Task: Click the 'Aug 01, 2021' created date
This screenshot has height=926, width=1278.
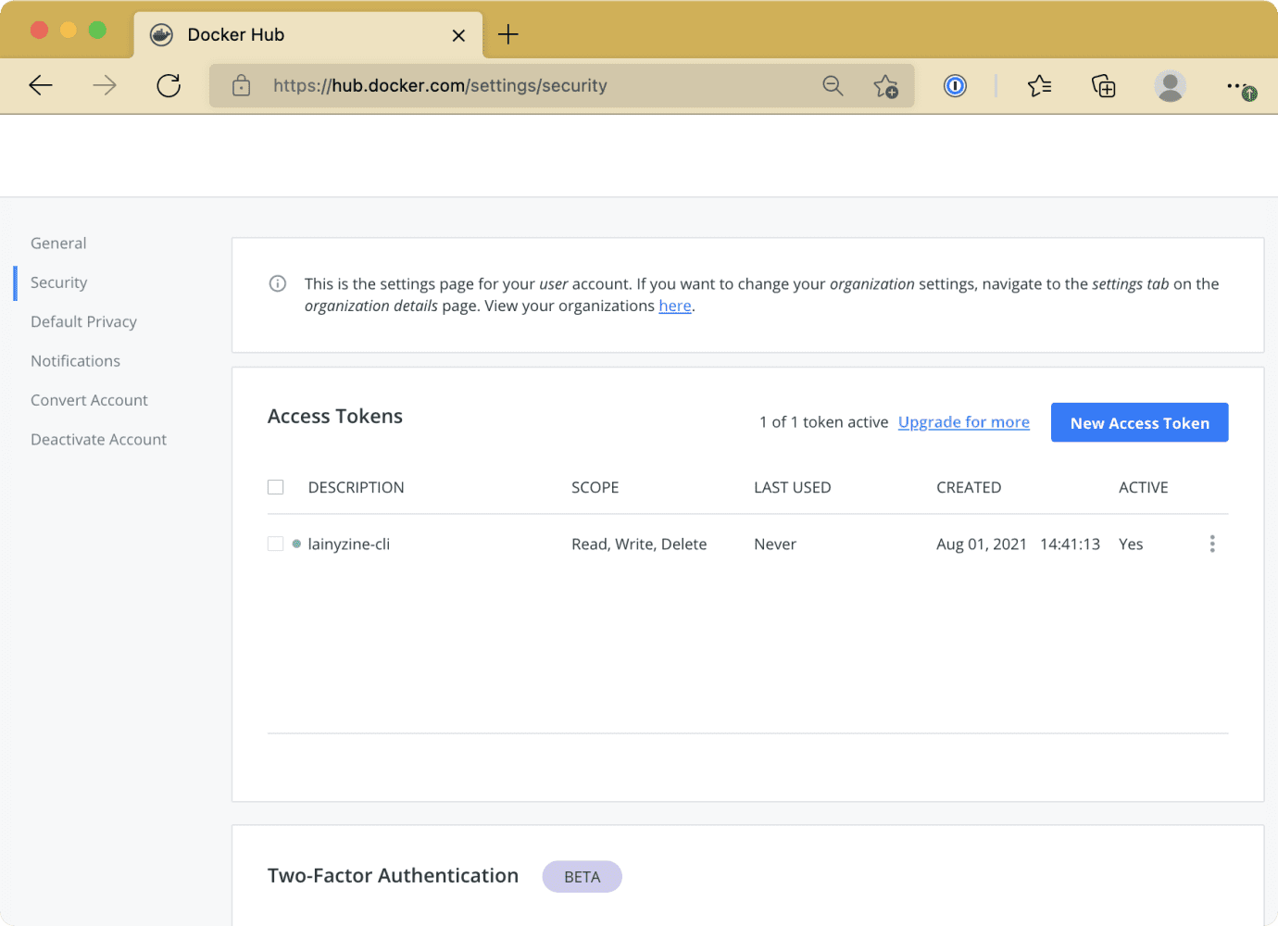Action: (x=982, y=544)
